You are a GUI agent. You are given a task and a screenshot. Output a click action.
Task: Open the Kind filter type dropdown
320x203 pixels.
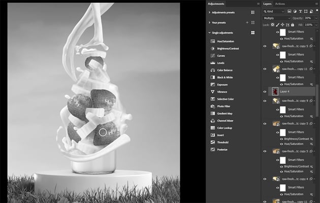tap(273, 11)
